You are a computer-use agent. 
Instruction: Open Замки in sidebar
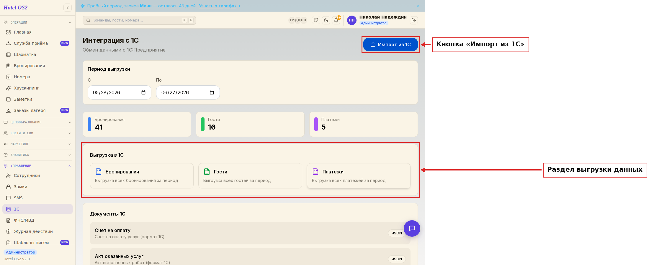click(x=37, y=187)
